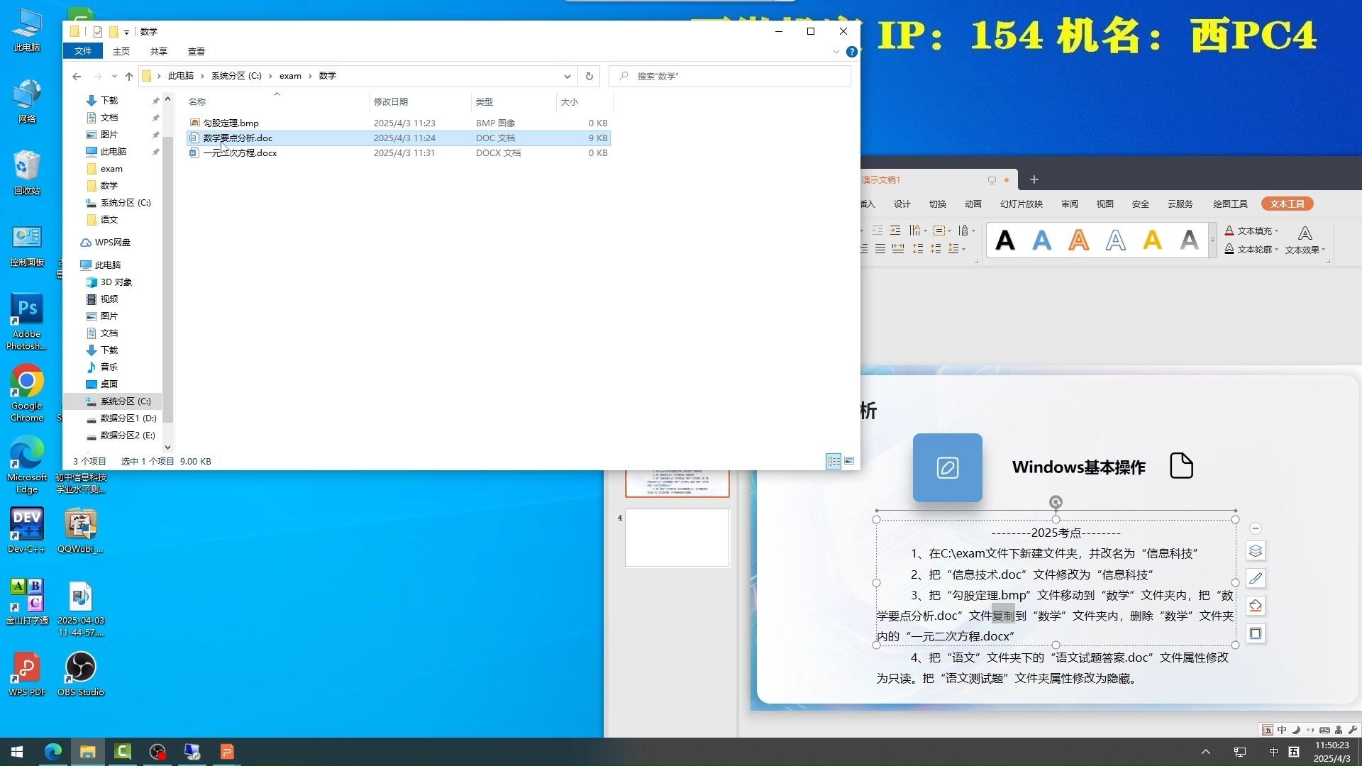This screenshot has width=1362, height=766.
Task: Sort files by 修改日期 column
Action: (x=420, y=101)
